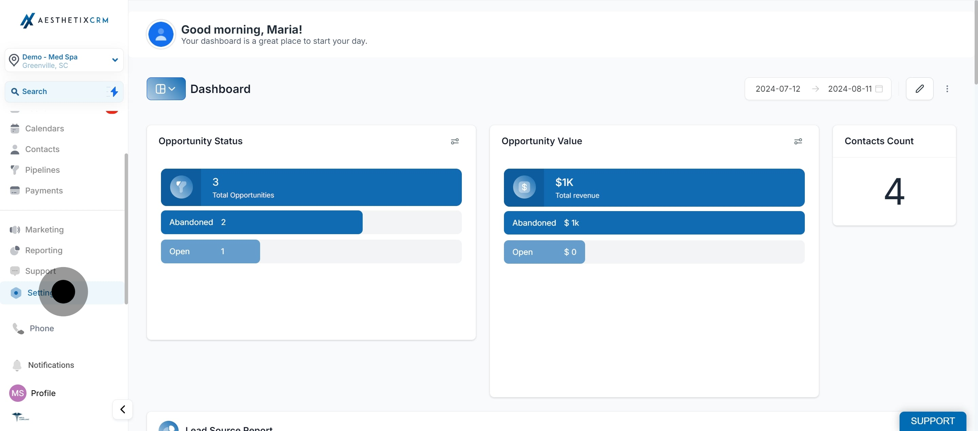Open Marketing in the sidebar menu
The width and height of the screenshot is (978, 431).
click(44, 229)
